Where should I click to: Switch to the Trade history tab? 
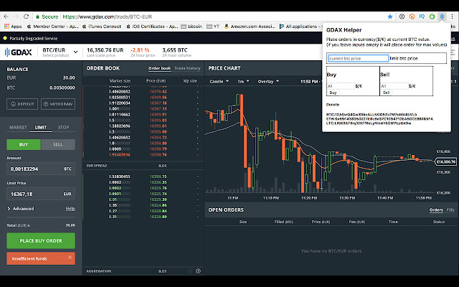pos(187,68)
